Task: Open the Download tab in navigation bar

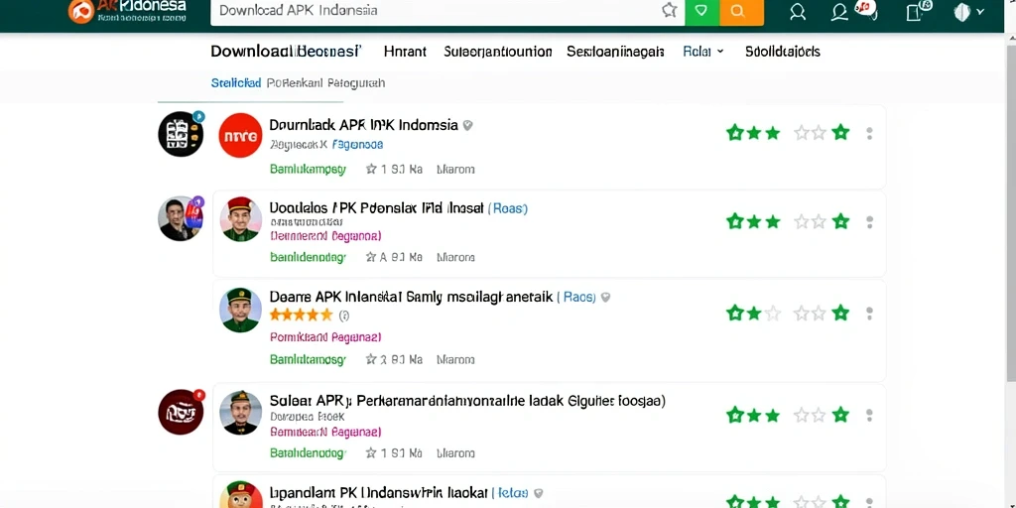Action: (285, 52)
